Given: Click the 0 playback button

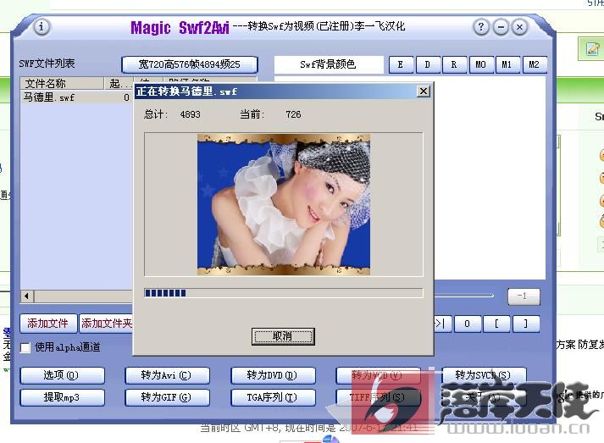Looking at the screenshot, I should (x=468, y=324).
